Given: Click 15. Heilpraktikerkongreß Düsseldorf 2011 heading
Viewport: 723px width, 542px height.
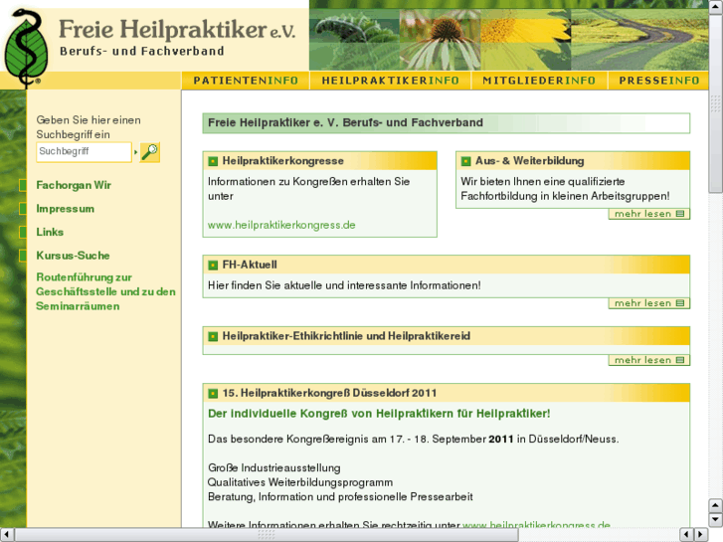Looking at the screenshot, I should [329, 394].
